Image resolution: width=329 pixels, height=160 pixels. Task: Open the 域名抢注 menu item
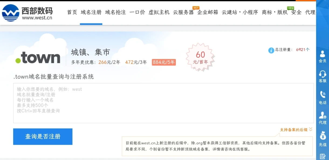(x=115, y=12)
